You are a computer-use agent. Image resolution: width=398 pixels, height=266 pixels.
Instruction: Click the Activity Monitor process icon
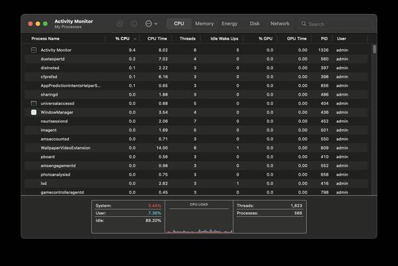[x=34, y=50]
